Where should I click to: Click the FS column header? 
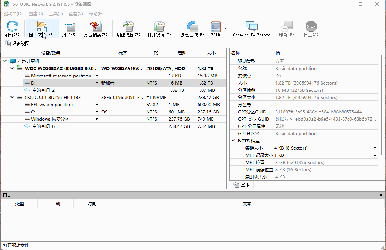click(x=156, y=53)
